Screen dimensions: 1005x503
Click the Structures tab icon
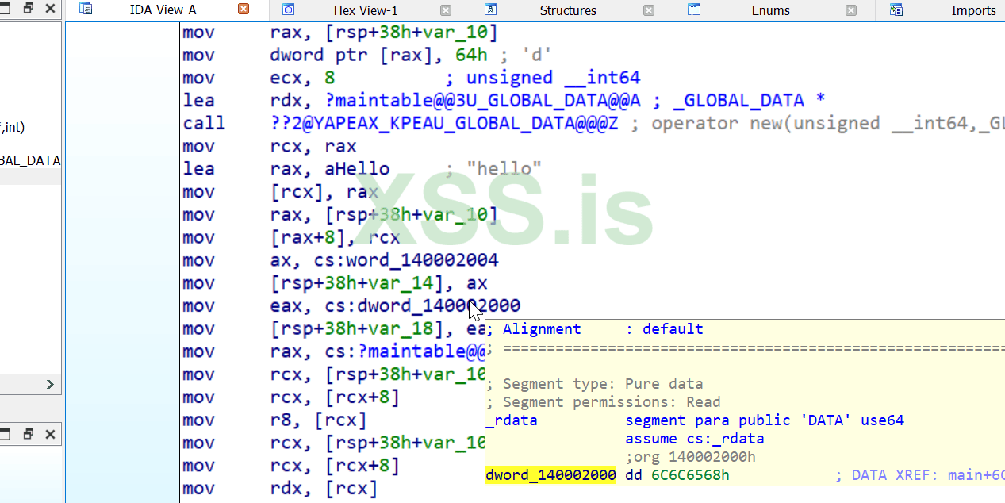click(x=491, y=10)
